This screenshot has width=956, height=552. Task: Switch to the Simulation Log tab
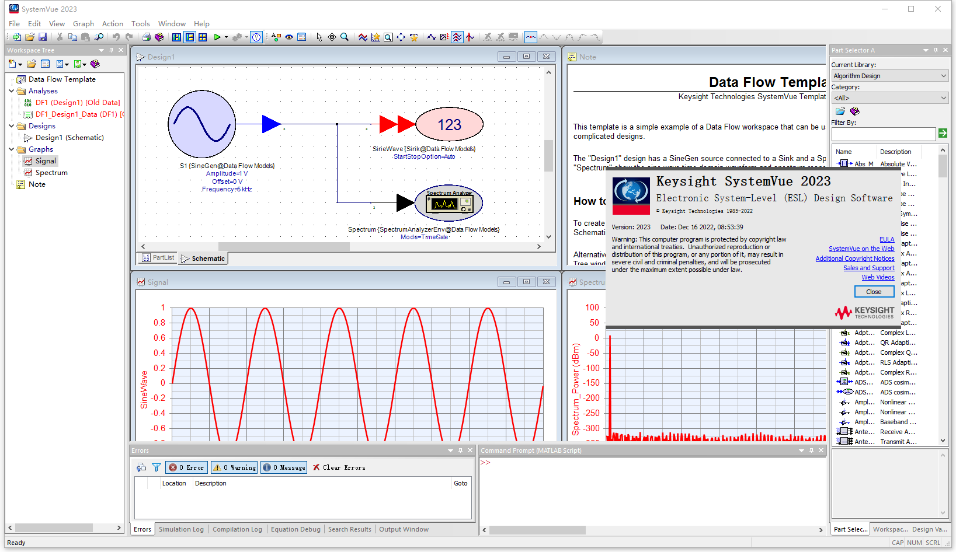pyautogui.click(x=181, y=529)
